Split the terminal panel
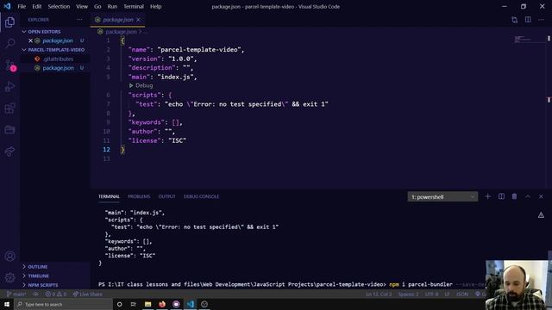The height and width of the screenshot is (310, 552). 501,196
